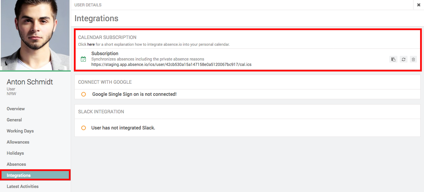Show Latest Activities for the user
The height and width of the screenshot is (192, 424).
23,187
